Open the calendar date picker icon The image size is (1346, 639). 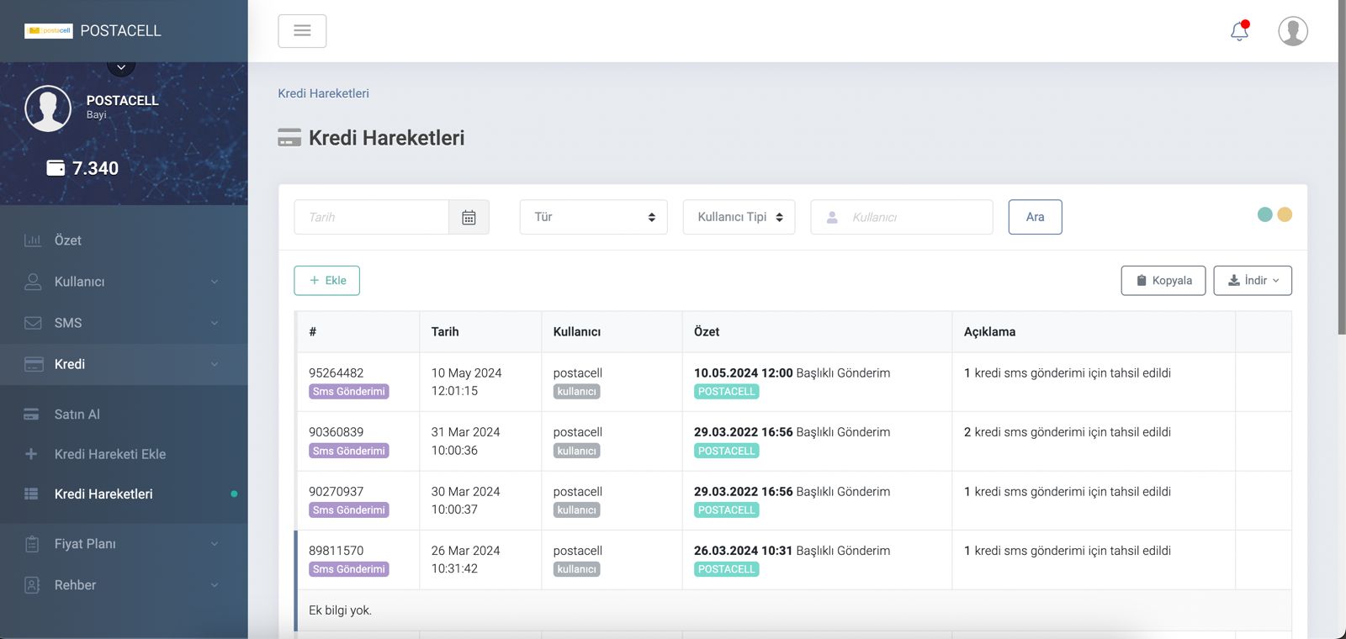469,217
